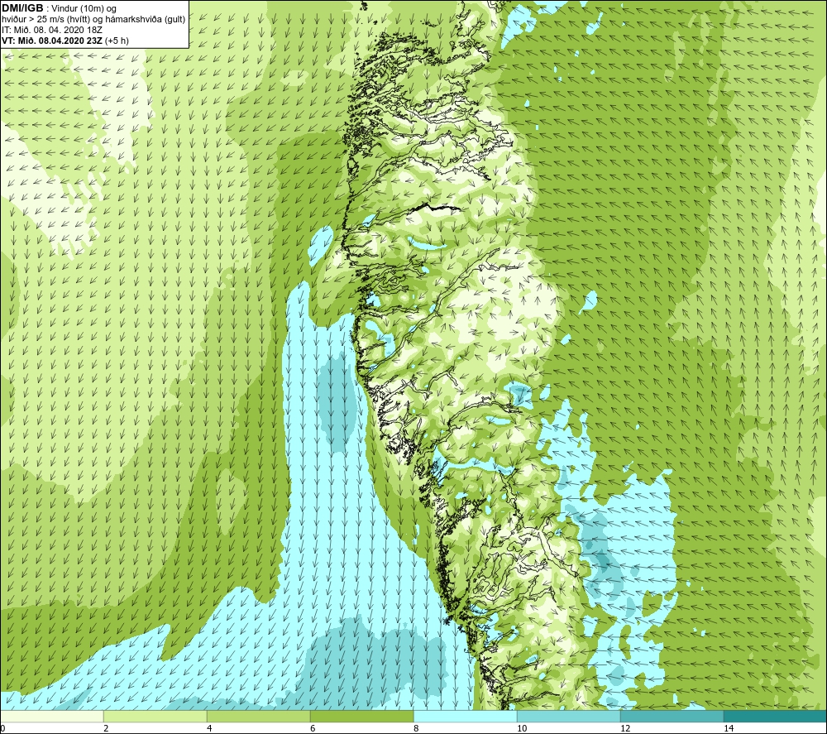Screen dimensions: 827x734
Task: Pick the light green 2–4 m/s scale swatch
Action: click(x=155, y=717)
